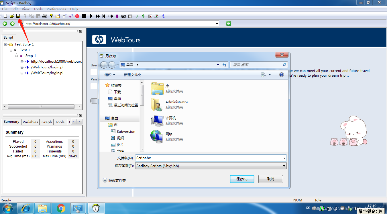This screenshot has width=387, height=214.
Task: Click the Add new step purple icon
Action: pyautogui.click(x=71, y=16)
